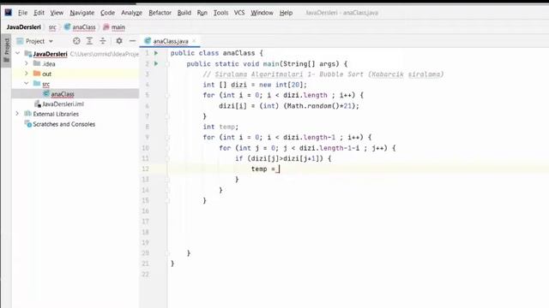This screenshot has height=308, width=549.
Task: Click the 'int temp;' declaration
Action: click(220, 127)
